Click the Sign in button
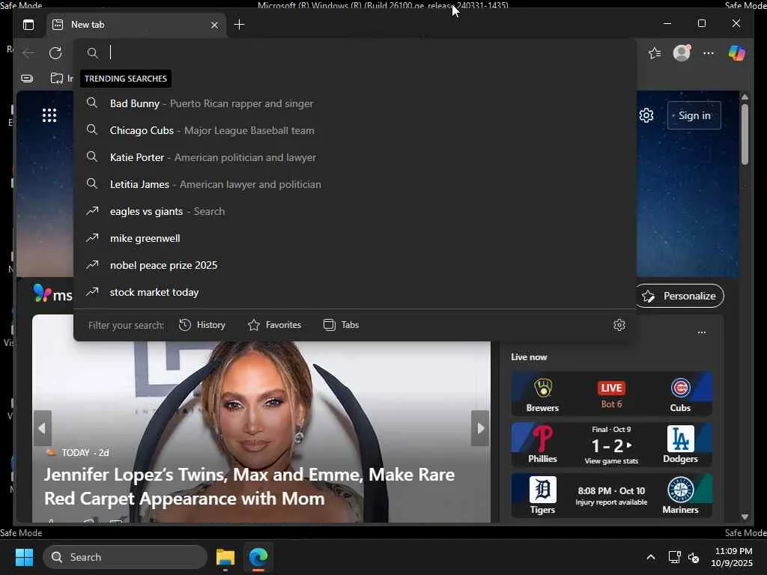Screen dimensions: 767x575 pyautogui.click(x=694, y=115)
